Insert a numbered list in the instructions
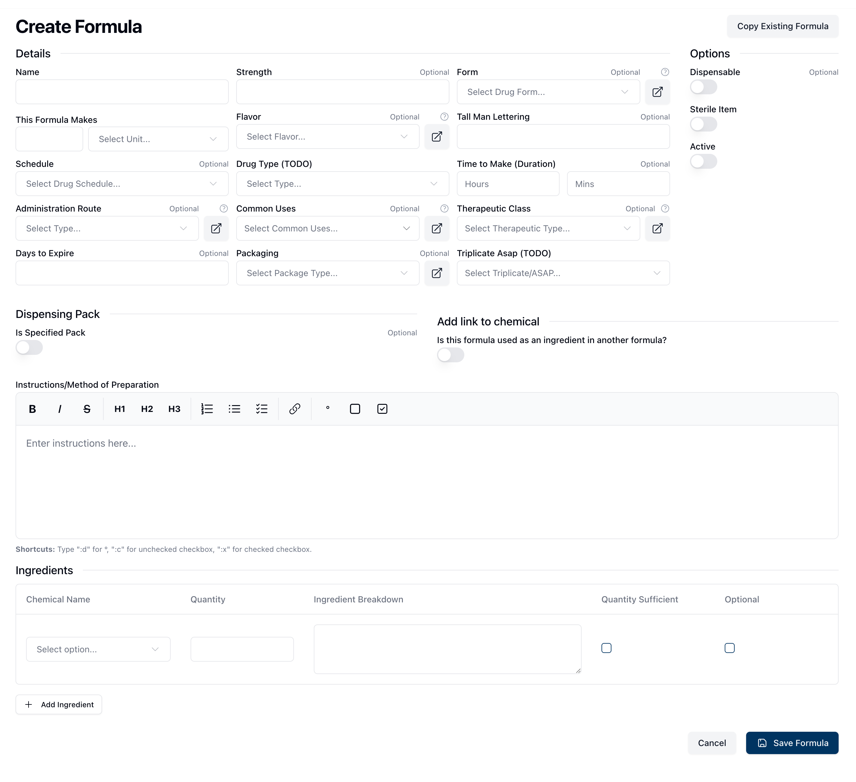The height and width of the screenshot is (782, 856). tap(207, 409)
